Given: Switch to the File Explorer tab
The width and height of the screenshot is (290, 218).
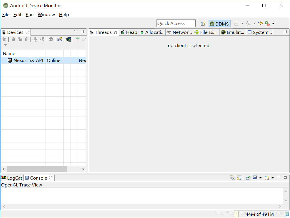Looking at the screenshot, I should [206, 32].
